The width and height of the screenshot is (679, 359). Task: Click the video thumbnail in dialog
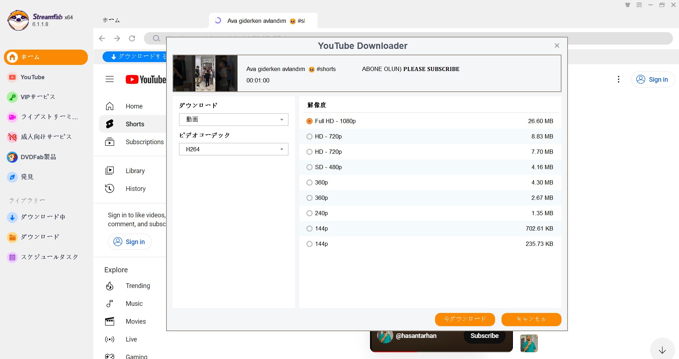(205, 73)
